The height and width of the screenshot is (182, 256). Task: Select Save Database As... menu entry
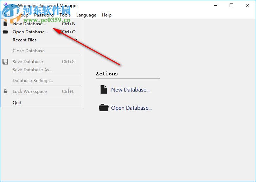pos(41,70)
